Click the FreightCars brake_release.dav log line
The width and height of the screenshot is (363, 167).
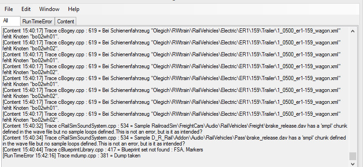[x=175, y=129]
